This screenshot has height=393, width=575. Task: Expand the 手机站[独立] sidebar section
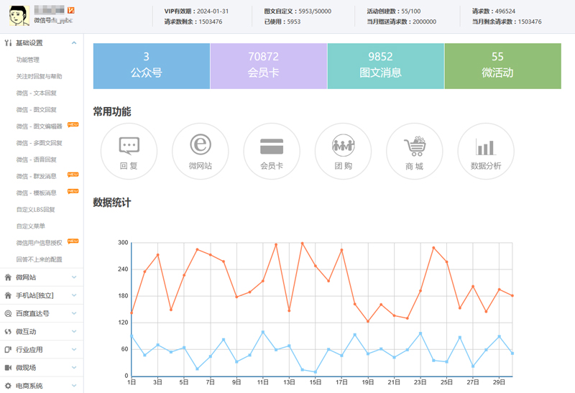pyautogui.click(x=74, y=295)
